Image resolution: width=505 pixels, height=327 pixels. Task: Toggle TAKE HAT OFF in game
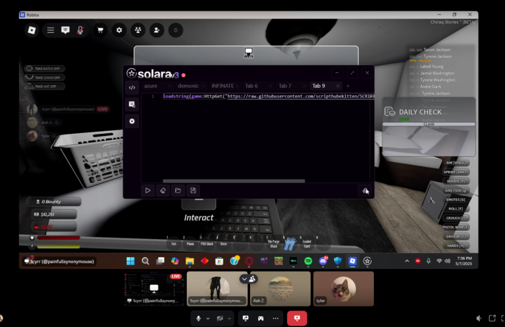[45, 86]
